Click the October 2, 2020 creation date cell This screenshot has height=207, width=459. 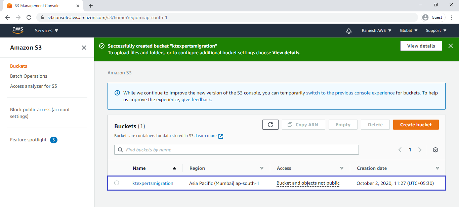(x=395, y=183)
